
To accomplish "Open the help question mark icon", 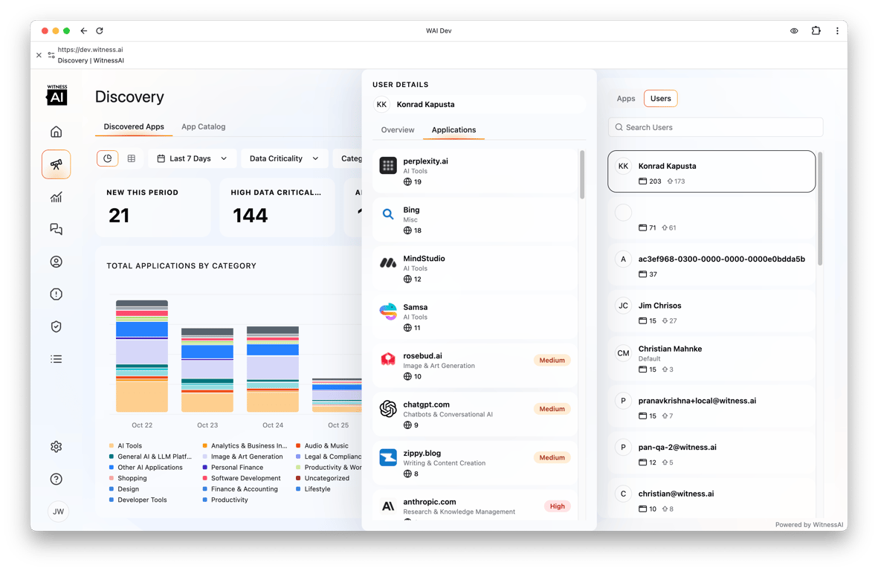I will [x=56, y=480].
